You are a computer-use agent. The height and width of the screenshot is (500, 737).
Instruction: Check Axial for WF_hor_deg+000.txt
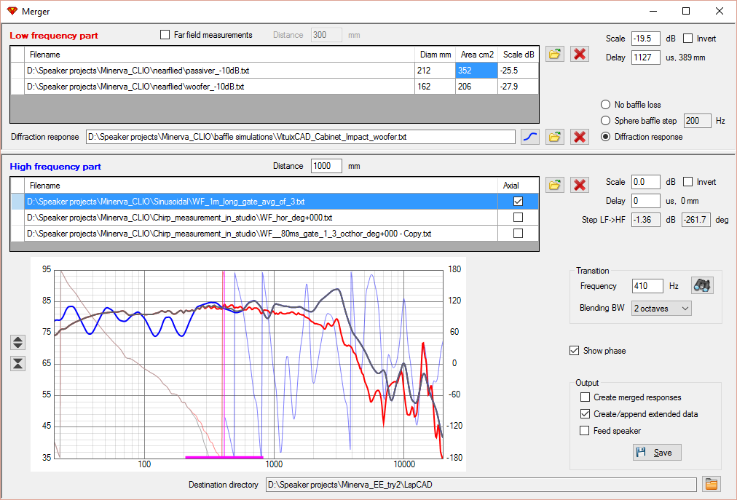pos(518,217)
